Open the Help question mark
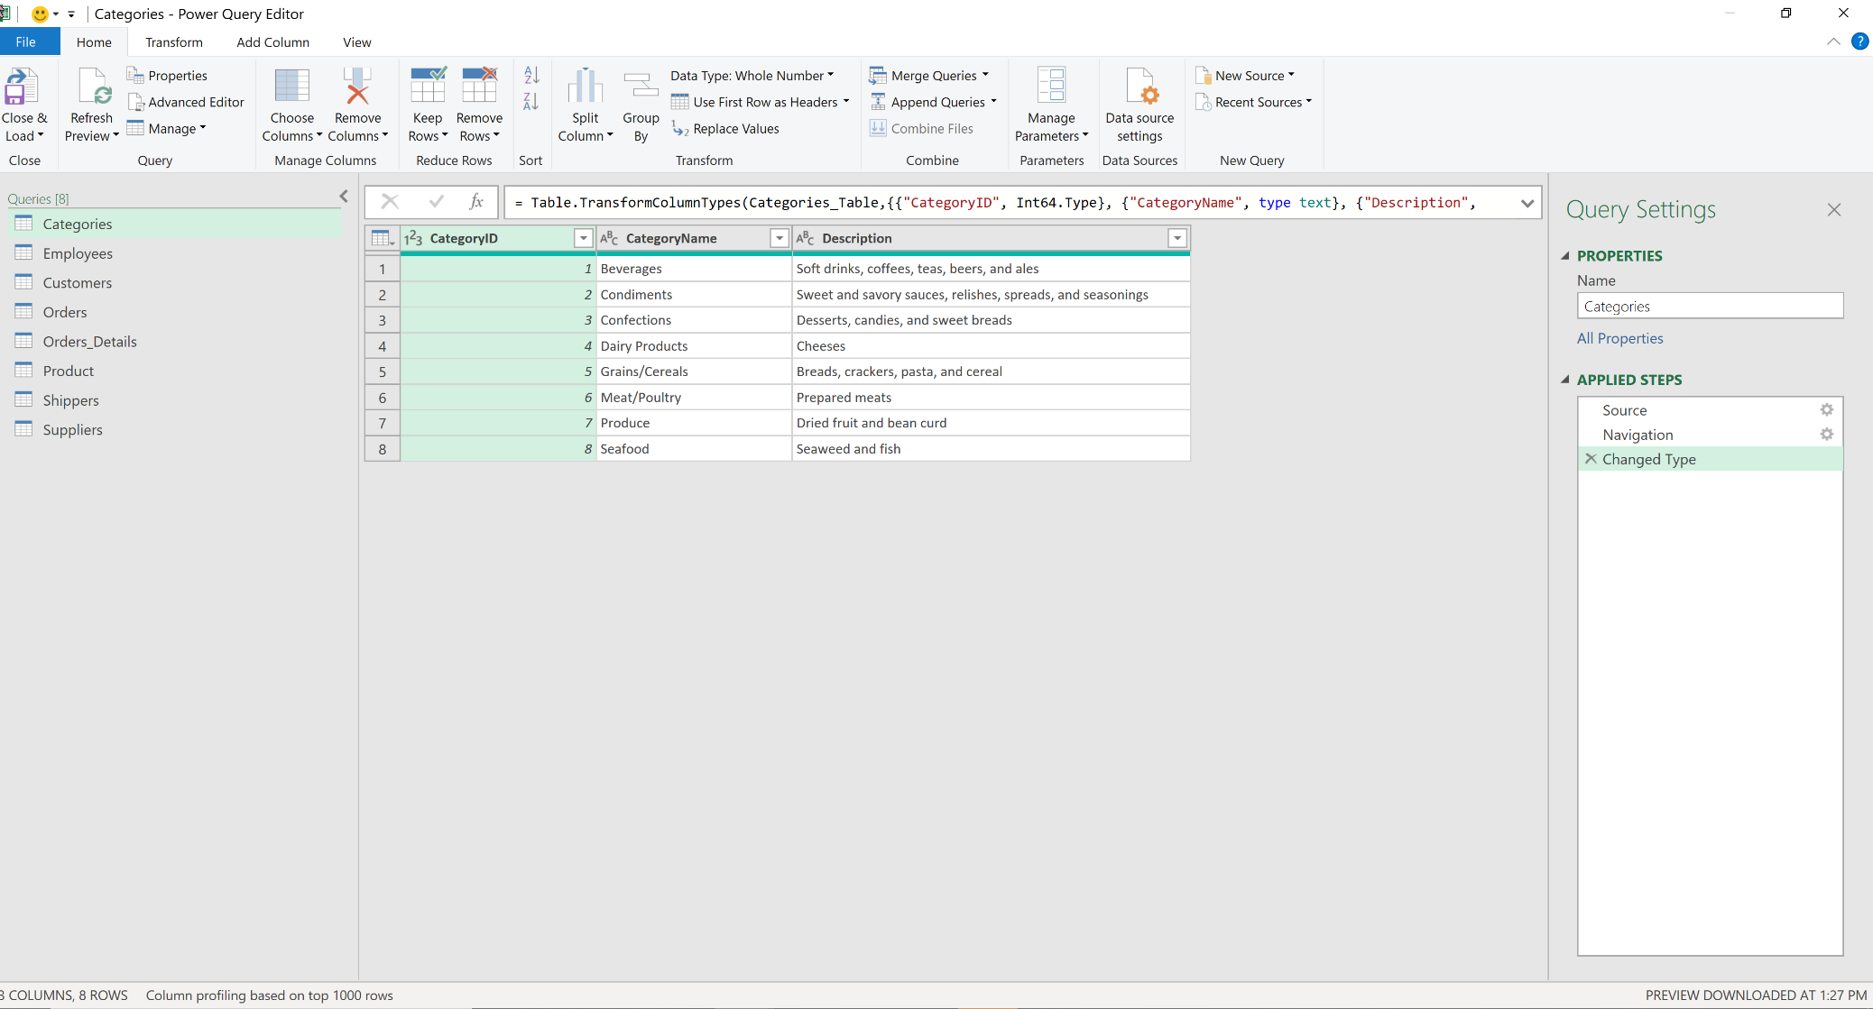1873x1009 pixels. coord(1859,41)
